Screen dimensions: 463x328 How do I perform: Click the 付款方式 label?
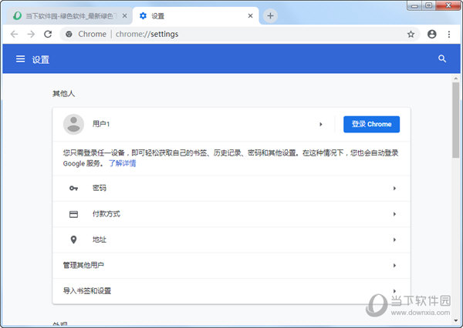click(x=106, y=214)
